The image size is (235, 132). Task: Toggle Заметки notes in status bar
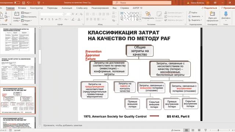point(176,130)
